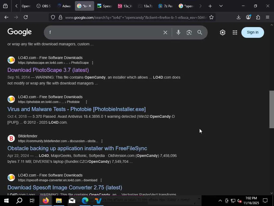
Task: Open more options for Spesoft result
Action: (x=101, y=180)
